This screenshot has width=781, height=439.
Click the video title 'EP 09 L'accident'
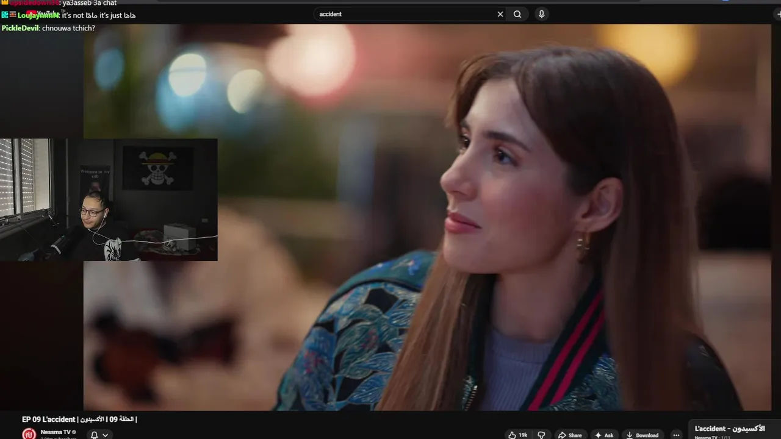(79, 419)
